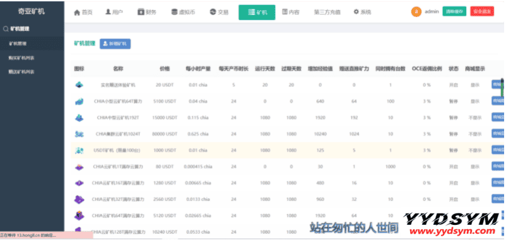Click the 价格 column header
This screenshot has height=240, width=506.
click(x=165, y=69)
